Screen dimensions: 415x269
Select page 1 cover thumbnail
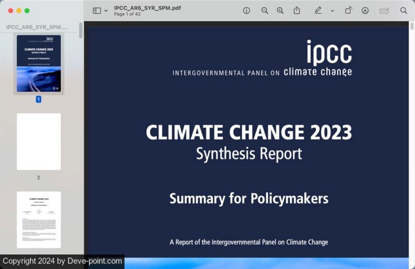[x=38, y=63]
